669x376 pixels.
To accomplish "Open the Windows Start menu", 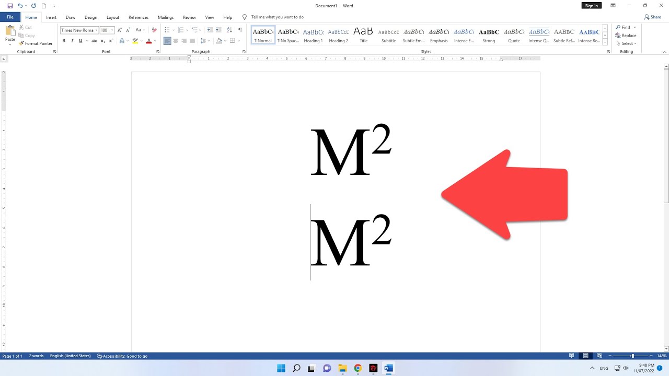I will tap(281, 368).
